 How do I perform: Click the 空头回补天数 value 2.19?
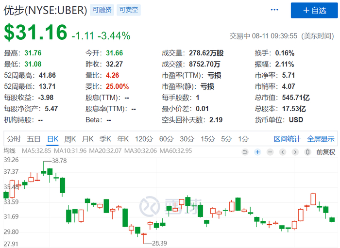(216, 120)
